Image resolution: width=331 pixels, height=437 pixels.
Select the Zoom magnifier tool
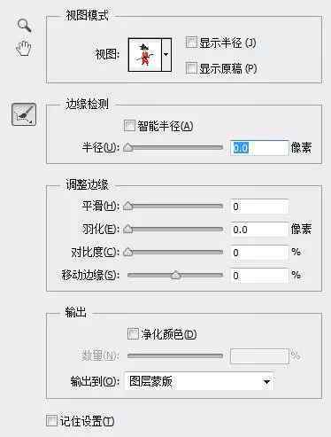[x=25, y=26]
